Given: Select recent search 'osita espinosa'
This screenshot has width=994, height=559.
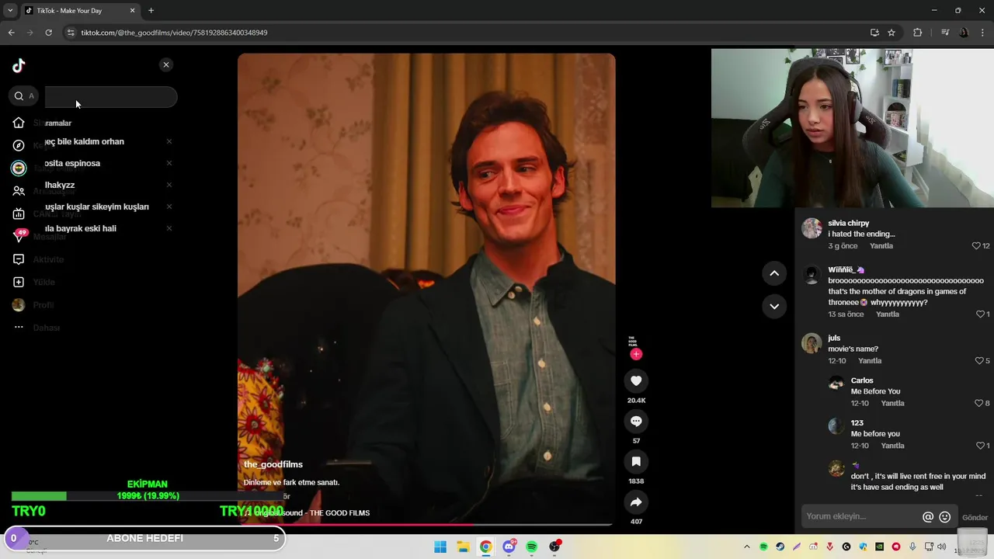Looking at the screenshot, I should 72,163.
